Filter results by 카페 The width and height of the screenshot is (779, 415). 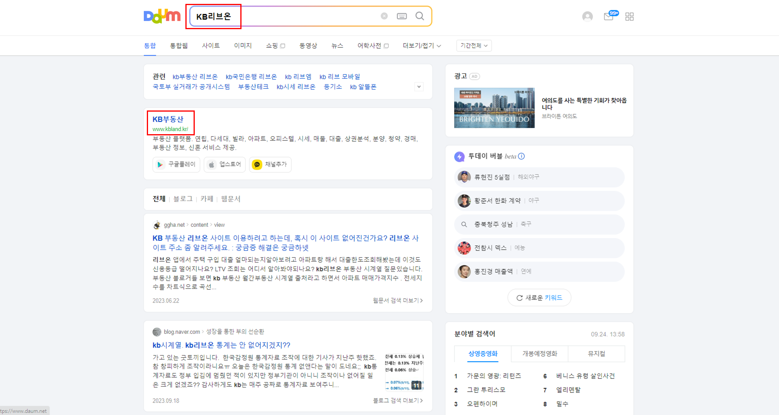tap(207, 199)
